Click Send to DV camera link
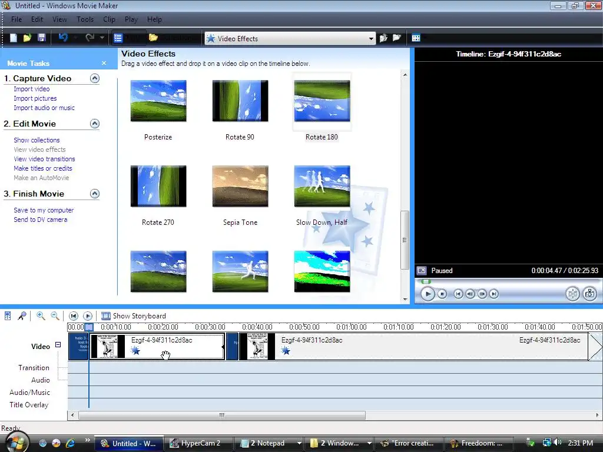 click(41, 220)
